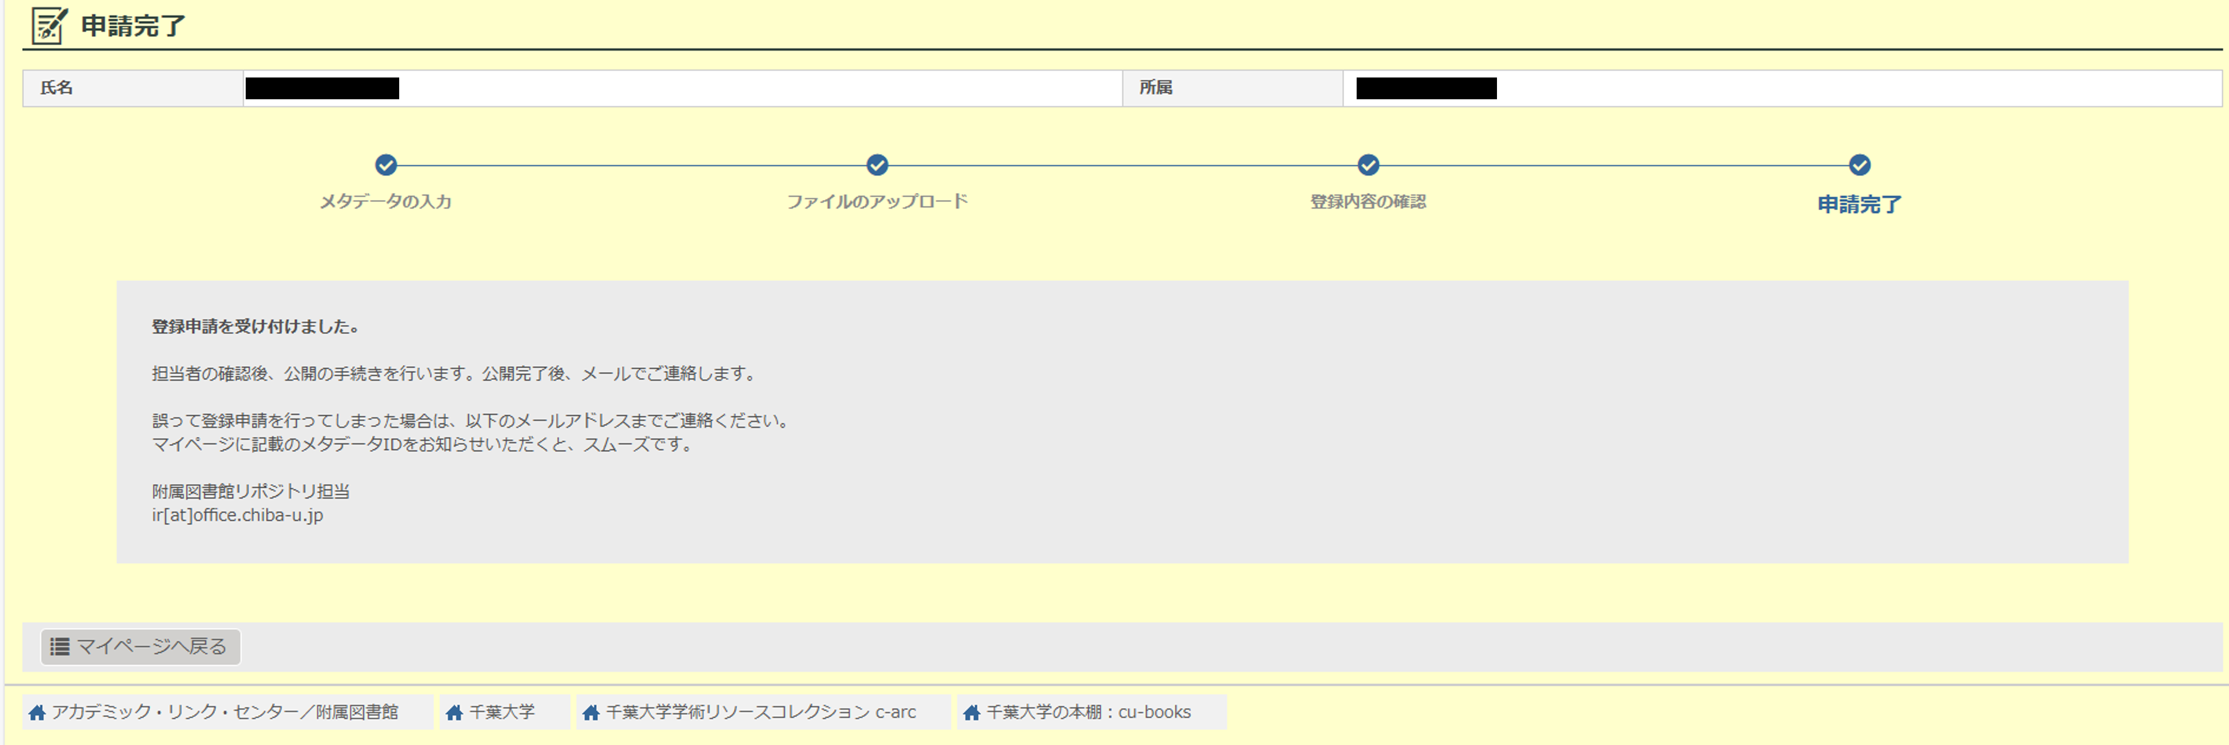Click the home icon beside アカデミック・リンク・センター link

(38, 712)
